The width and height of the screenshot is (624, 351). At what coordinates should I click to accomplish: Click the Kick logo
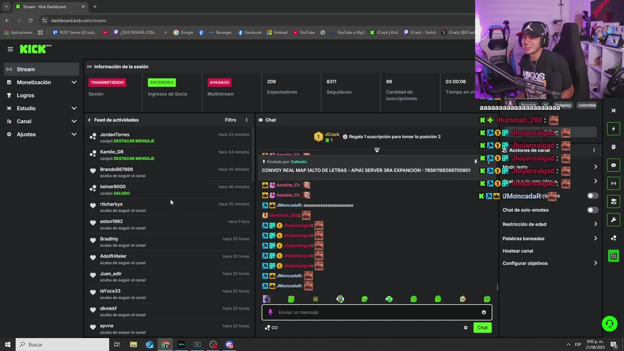(35, 49)
